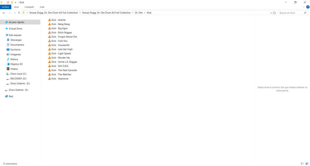Navigate to Dr. Dre in the breadcrumb
The image size is (310, 166).
coord(139,13)
